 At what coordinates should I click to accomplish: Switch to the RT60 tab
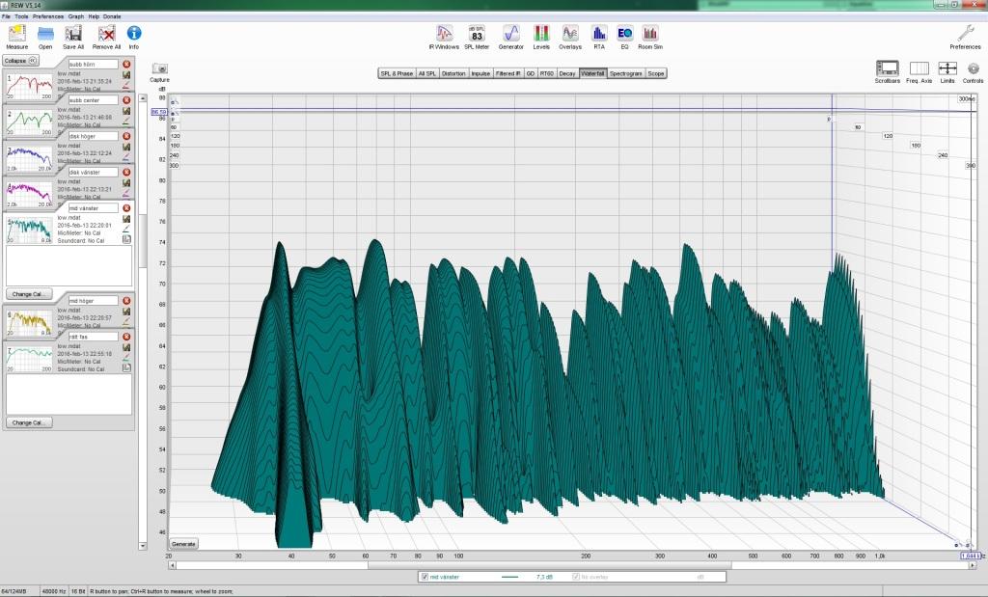(x=547, y=73)
